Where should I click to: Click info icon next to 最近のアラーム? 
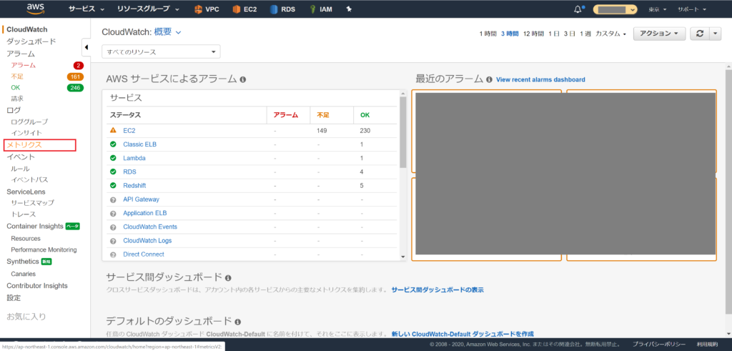(489, 80)
